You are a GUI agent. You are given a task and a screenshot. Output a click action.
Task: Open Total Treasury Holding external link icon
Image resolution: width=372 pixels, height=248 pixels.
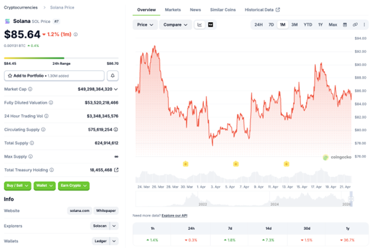116,169
